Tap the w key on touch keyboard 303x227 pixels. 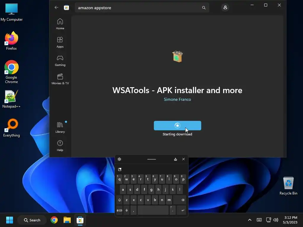pyautogui.click(x=126, y=179)
